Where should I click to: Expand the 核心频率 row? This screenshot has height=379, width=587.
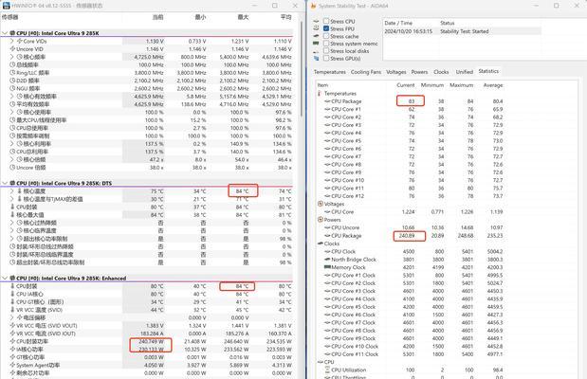(x=12, y=57)
